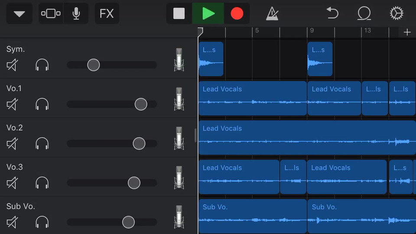Select short L...ls region in Vo.3 before bar 9
Screen dimensions: 416x234
coord(293,177)
